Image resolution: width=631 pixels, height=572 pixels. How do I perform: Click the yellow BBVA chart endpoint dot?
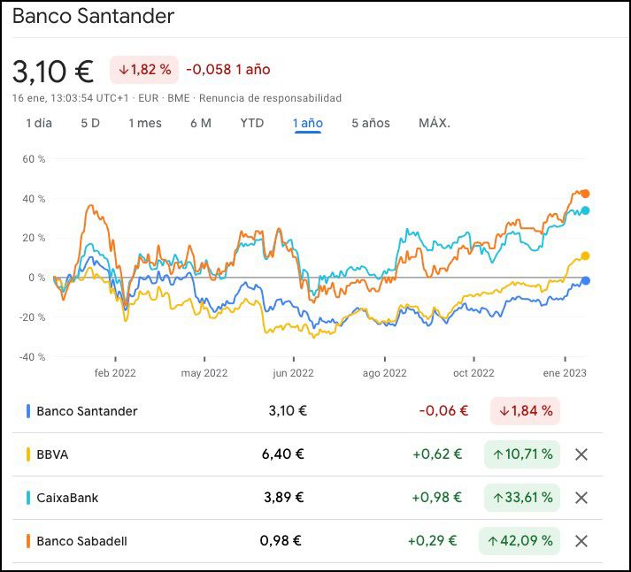tap(585, 256)
